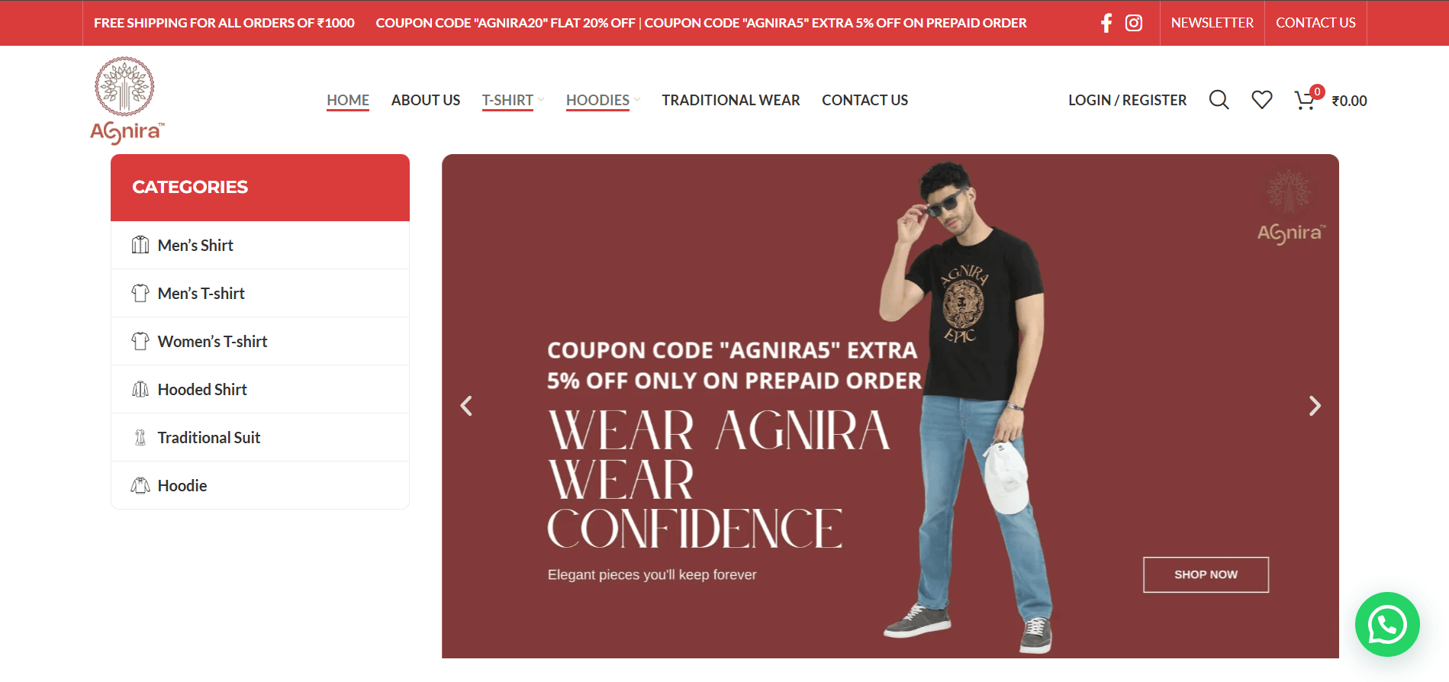Select Men's Shirt category

pos(260,245)
